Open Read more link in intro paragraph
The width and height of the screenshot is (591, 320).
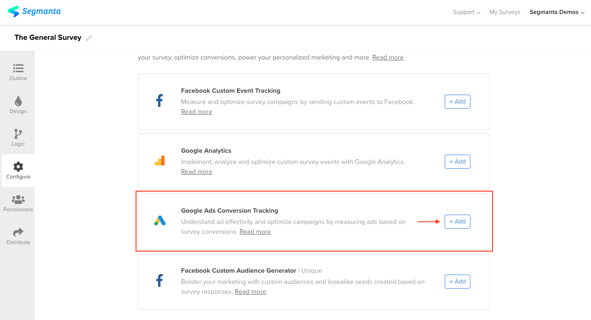click(x=388, y=57)
